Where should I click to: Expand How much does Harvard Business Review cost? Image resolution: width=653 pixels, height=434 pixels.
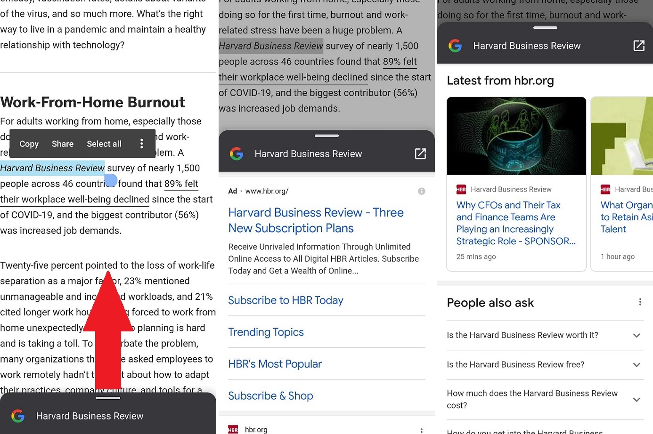click(x=545, y=399)
